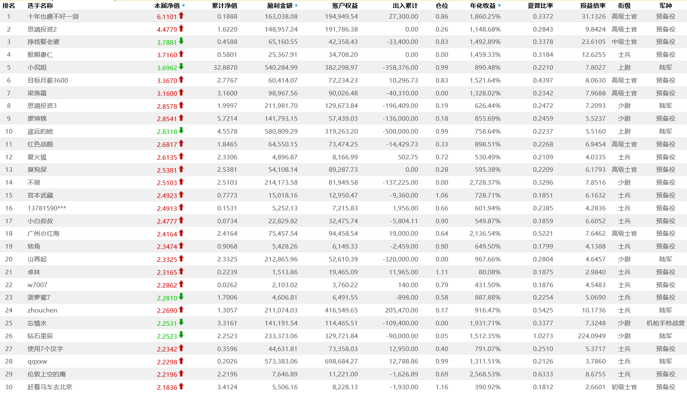Click 初级士官 rank in row 30
Screen dimensions: 687x393
(x=624, y=387)
